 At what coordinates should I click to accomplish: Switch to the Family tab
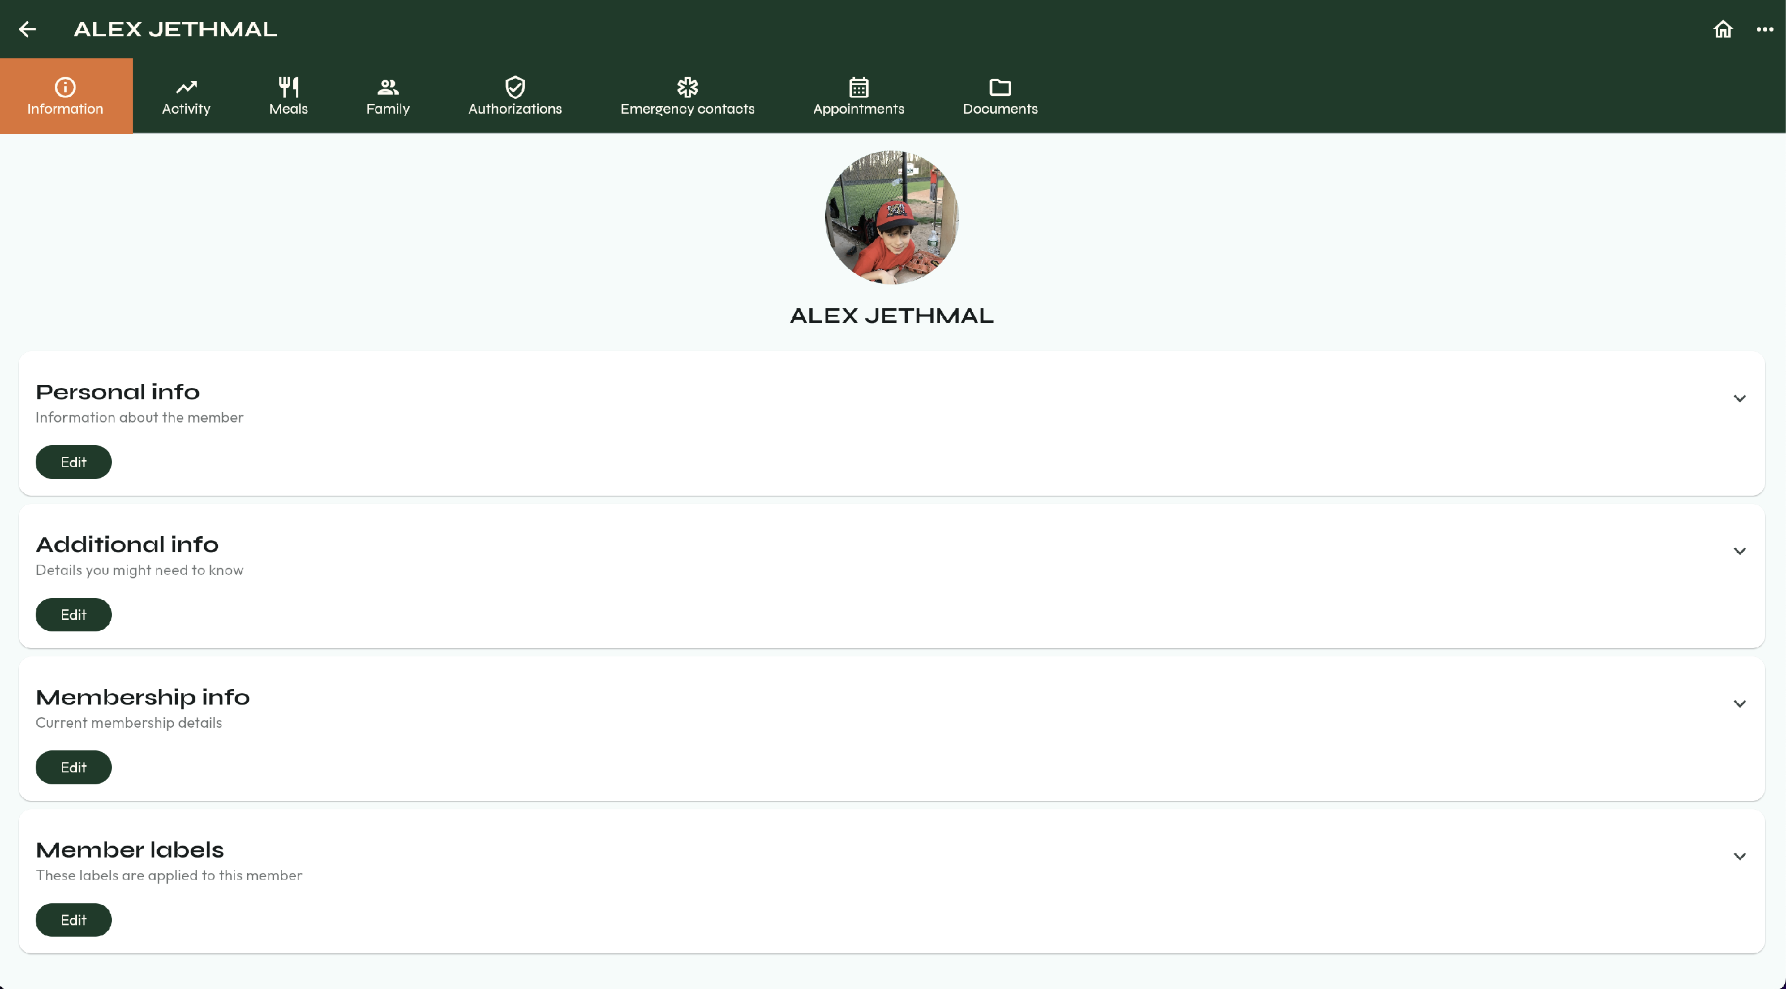(x=388, y=96)
